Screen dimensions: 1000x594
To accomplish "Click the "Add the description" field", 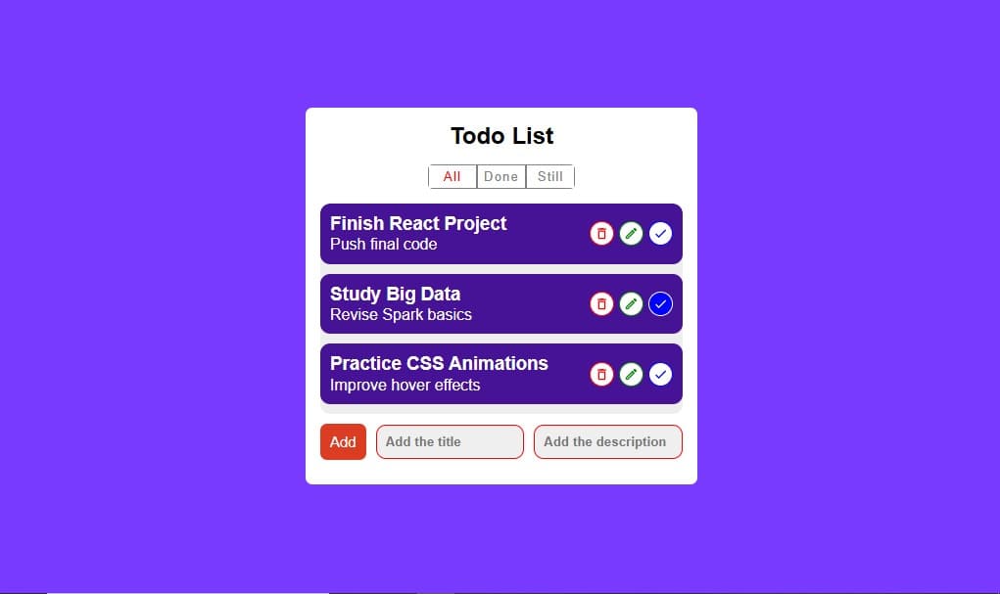I will pyautogui.click(x=607, y=441).
